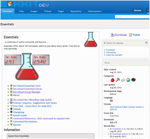Open Download Group Manager link
Screen dimensions: 150x139
point(27,92)
